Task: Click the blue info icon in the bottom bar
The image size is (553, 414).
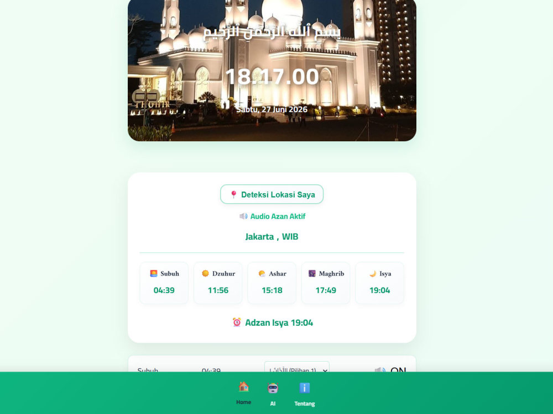Action: (x=305, y=388)
